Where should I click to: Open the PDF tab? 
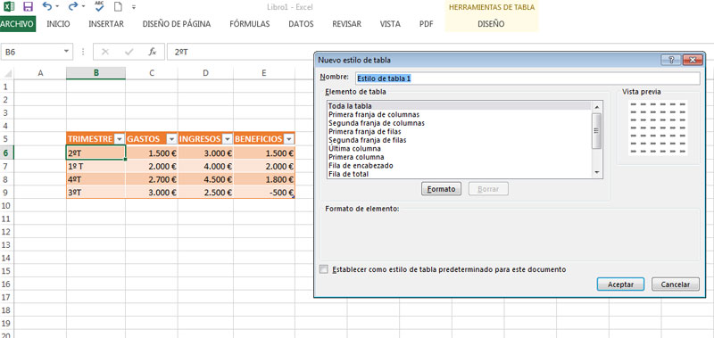[427, 24]
